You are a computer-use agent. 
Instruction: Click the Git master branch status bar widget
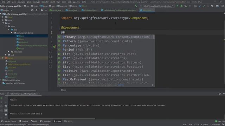(x=215, y=125)
